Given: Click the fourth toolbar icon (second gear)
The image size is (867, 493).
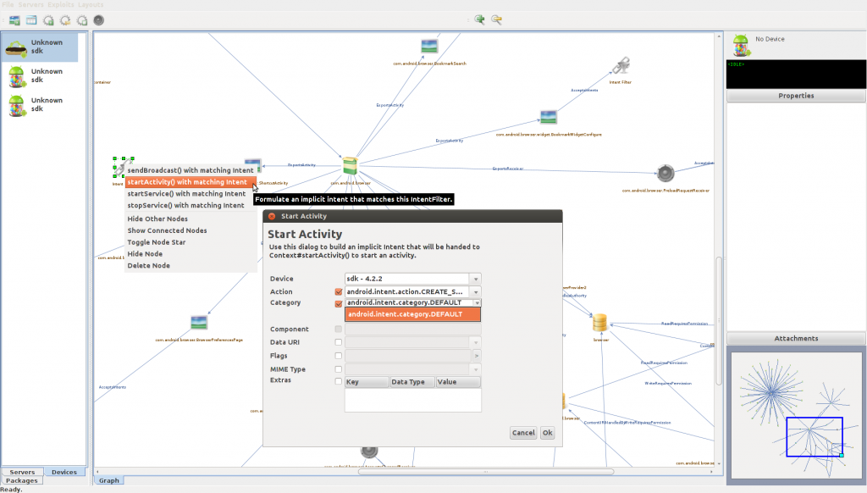Looking at the screenshot, I should coord(65,20).
